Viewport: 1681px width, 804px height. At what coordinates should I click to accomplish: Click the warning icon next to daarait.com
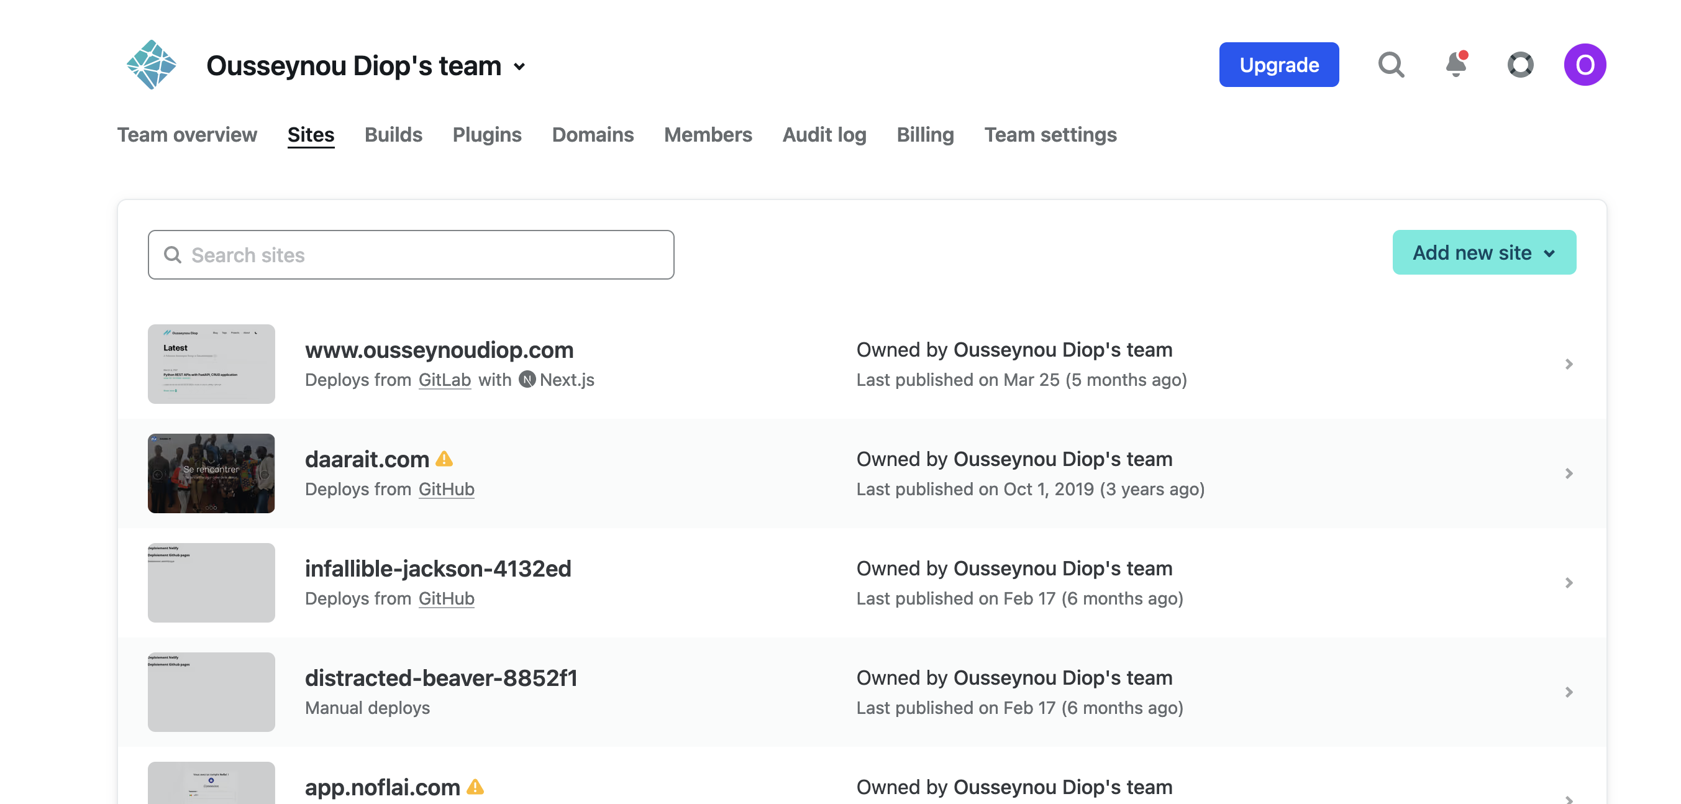[x=445, y=459]
